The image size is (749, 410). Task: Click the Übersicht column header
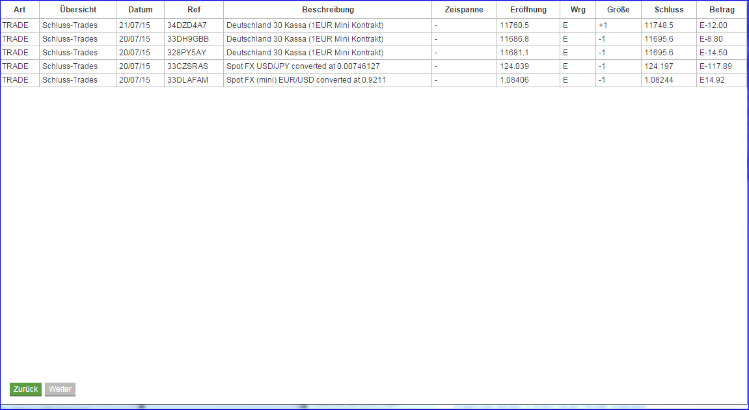tap(78, 9)
